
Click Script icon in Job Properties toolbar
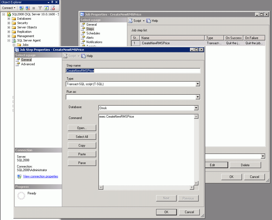(x=131, y=21)
